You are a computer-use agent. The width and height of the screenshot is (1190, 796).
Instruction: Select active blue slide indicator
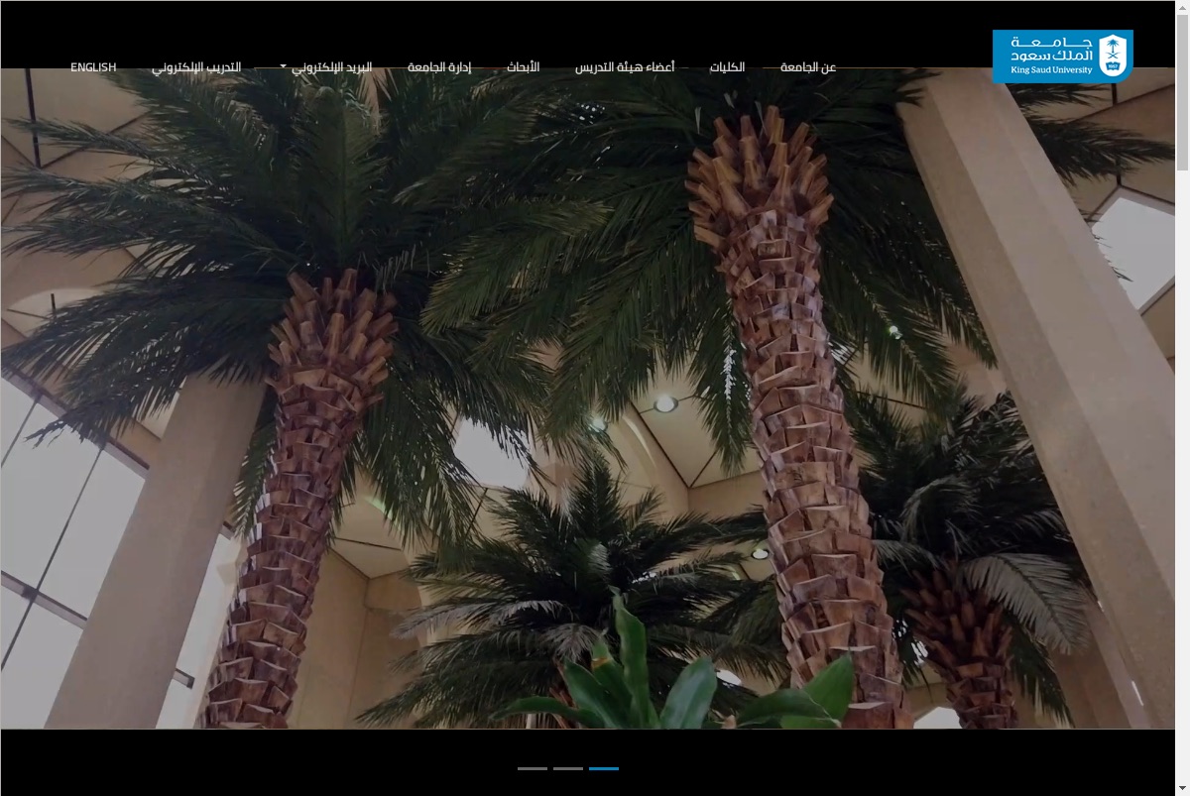click(x=604, y=768)
